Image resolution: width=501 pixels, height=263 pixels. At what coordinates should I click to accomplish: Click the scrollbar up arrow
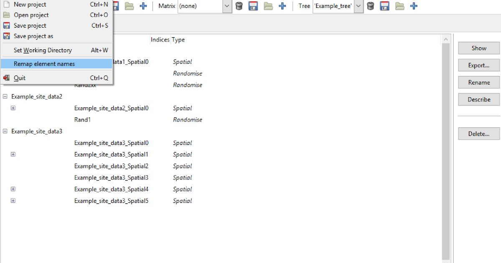446,38
